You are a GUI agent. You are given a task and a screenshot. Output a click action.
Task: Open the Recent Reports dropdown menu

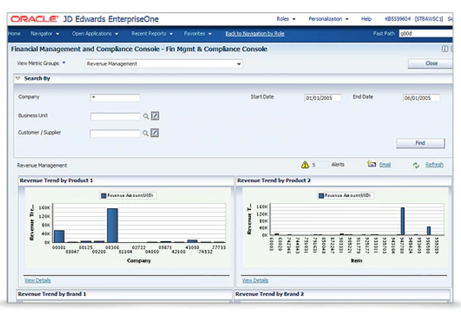pos(151,34)
